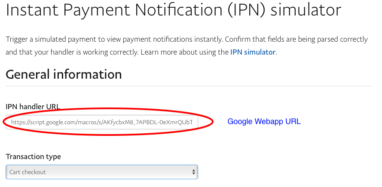
Task: Click the 'Trigger a simulated payment' description text
Action: coord(186,46)
